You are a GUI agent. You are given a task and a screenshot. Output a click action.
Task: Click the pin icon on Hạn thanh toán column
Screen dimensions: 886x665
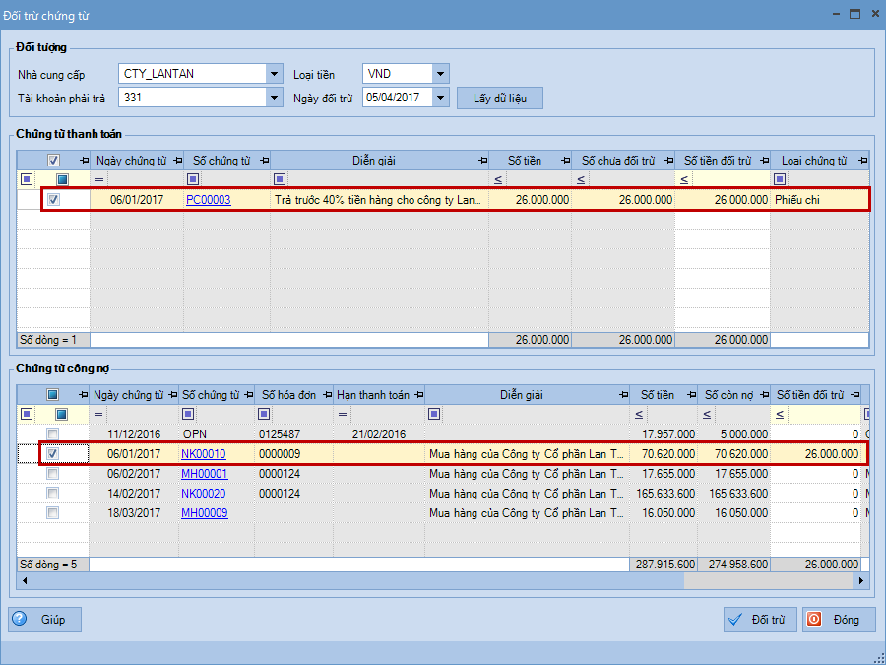417,395
